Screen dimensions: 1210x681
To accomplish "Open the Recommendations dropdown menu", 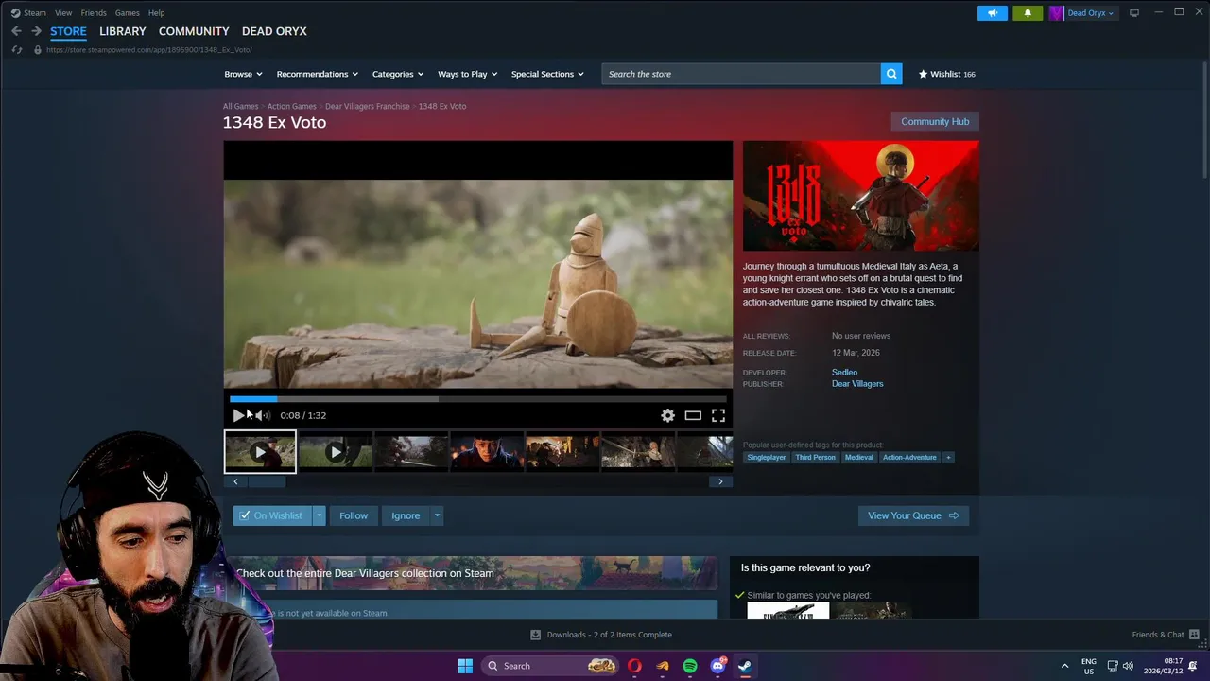I will [317, 74].
